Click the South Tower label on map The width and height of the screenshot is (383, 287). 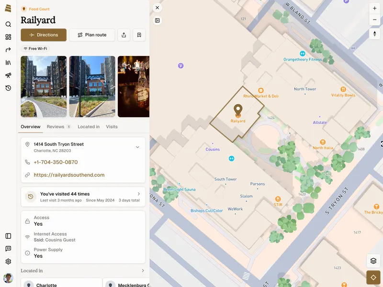click(225, 179)
